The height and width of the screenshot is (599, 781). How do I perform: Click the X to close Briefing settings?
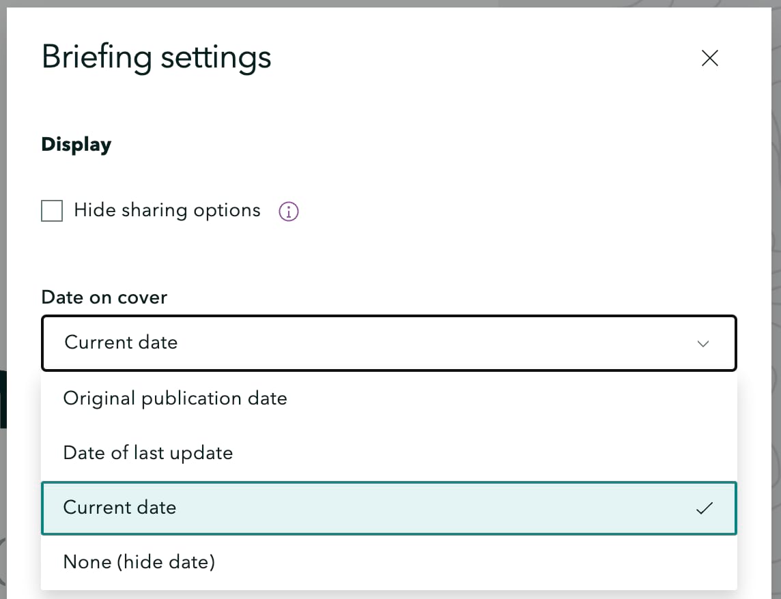(709, 58)
